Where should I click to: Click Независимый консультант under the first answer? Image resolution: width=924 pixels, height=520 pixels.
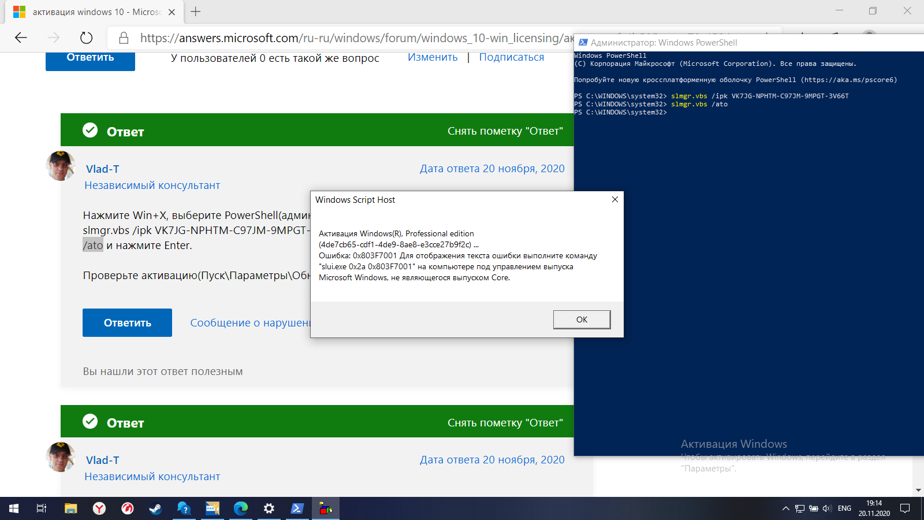152,185
